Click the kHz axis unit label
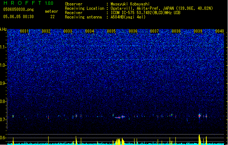 (x=3, y=29)
